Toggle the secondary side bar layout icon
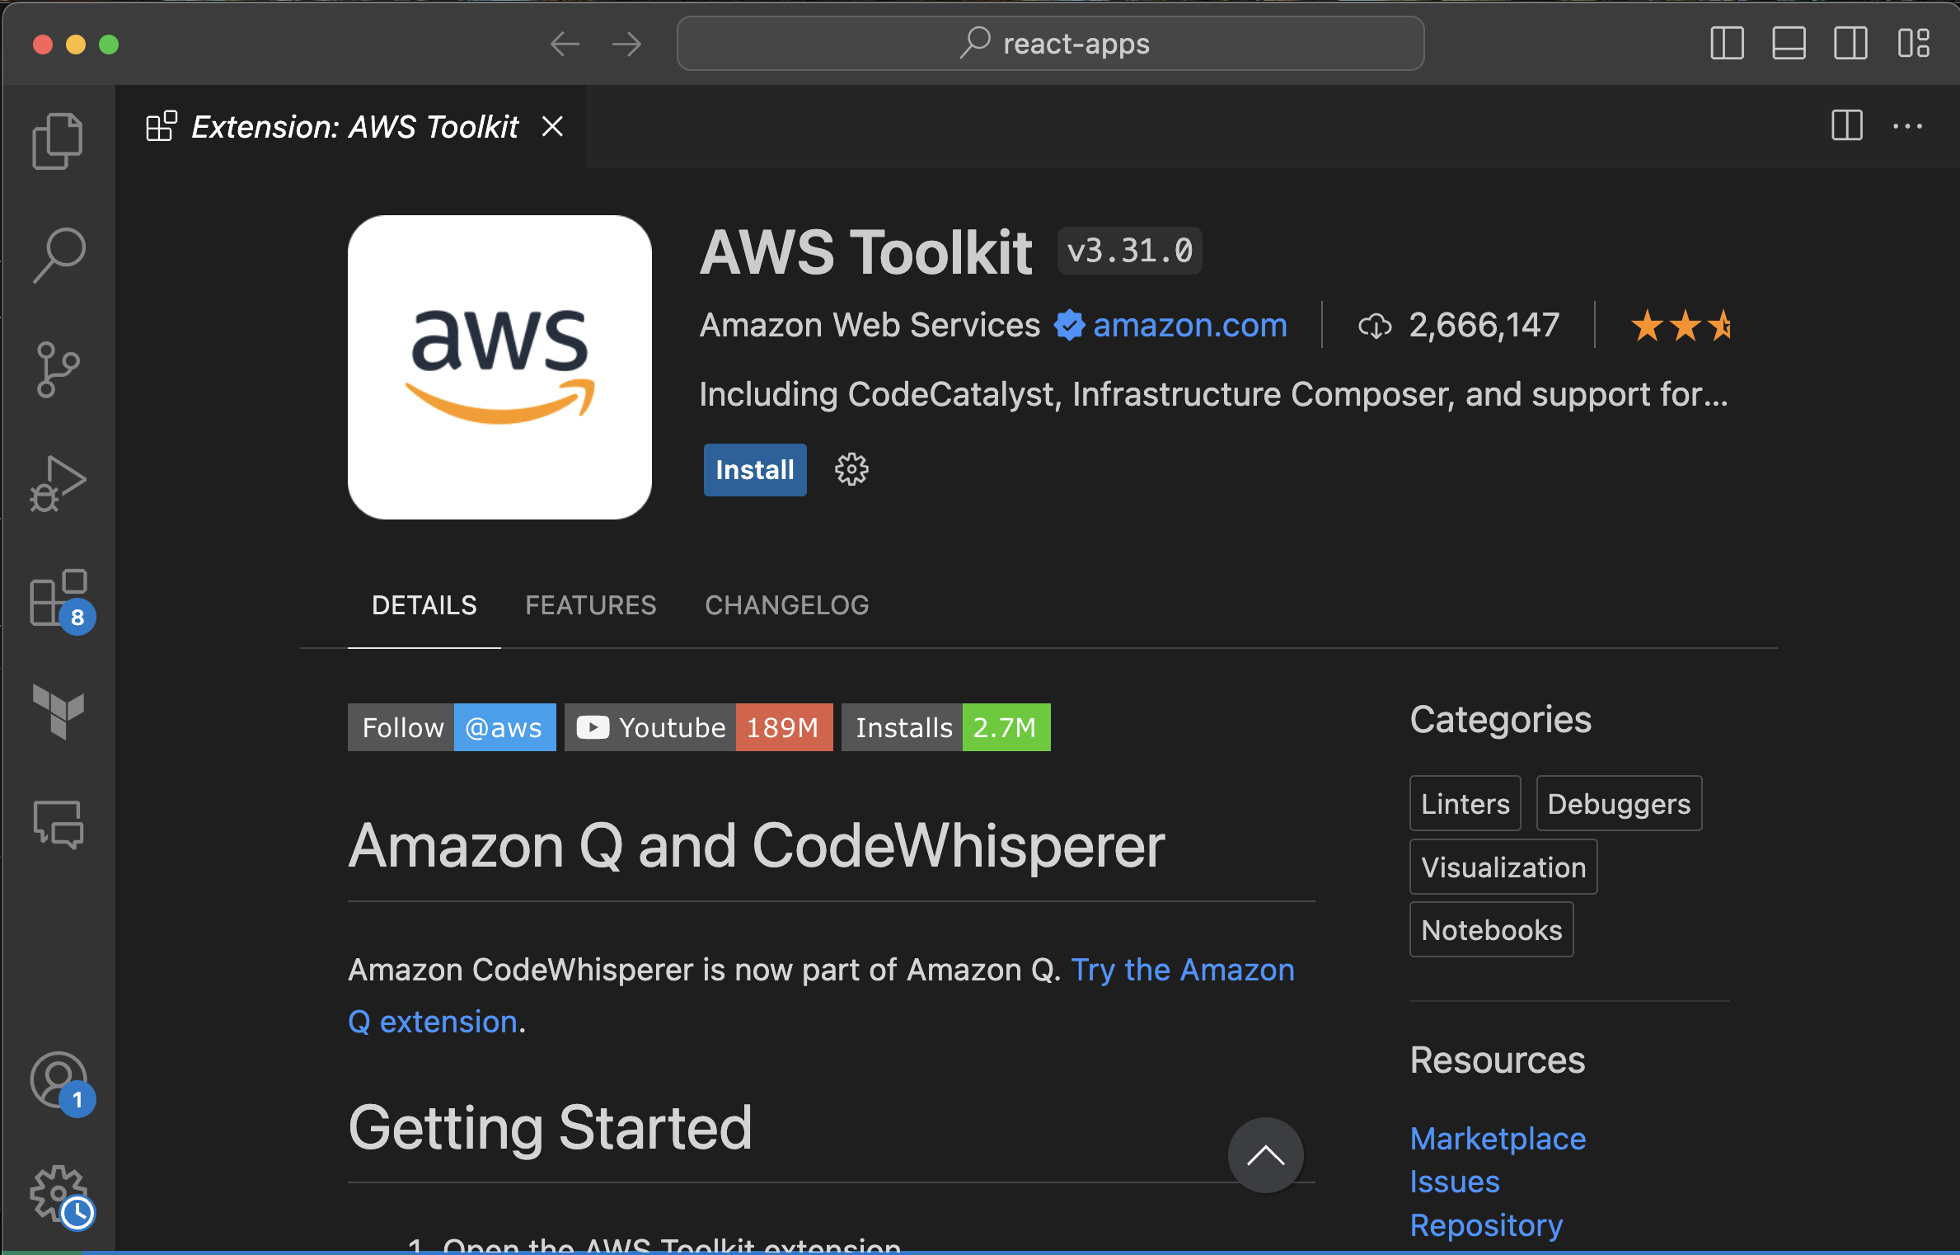 1850,44
